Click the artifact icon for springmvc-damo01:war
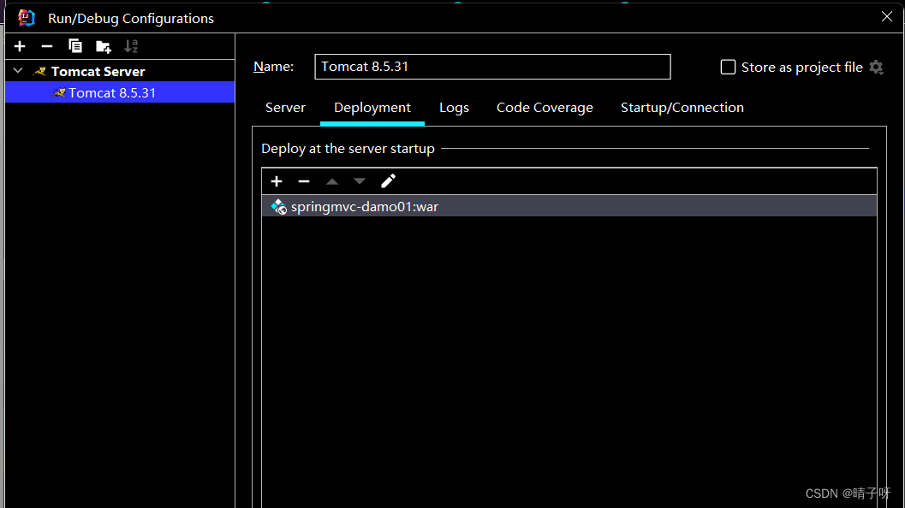The height and width of the screenshot is (508, 905). tap(279, 206)
